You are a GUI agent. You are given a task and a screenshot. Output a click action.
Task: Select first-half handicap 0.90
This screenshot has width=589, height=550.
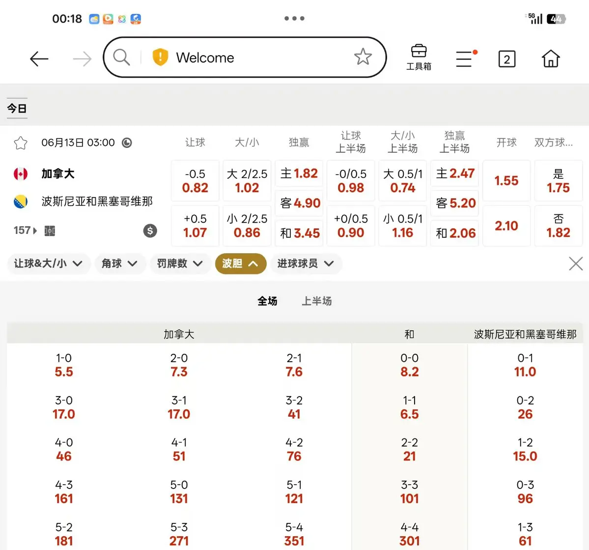pyautogui.click(x=350, y=226)
